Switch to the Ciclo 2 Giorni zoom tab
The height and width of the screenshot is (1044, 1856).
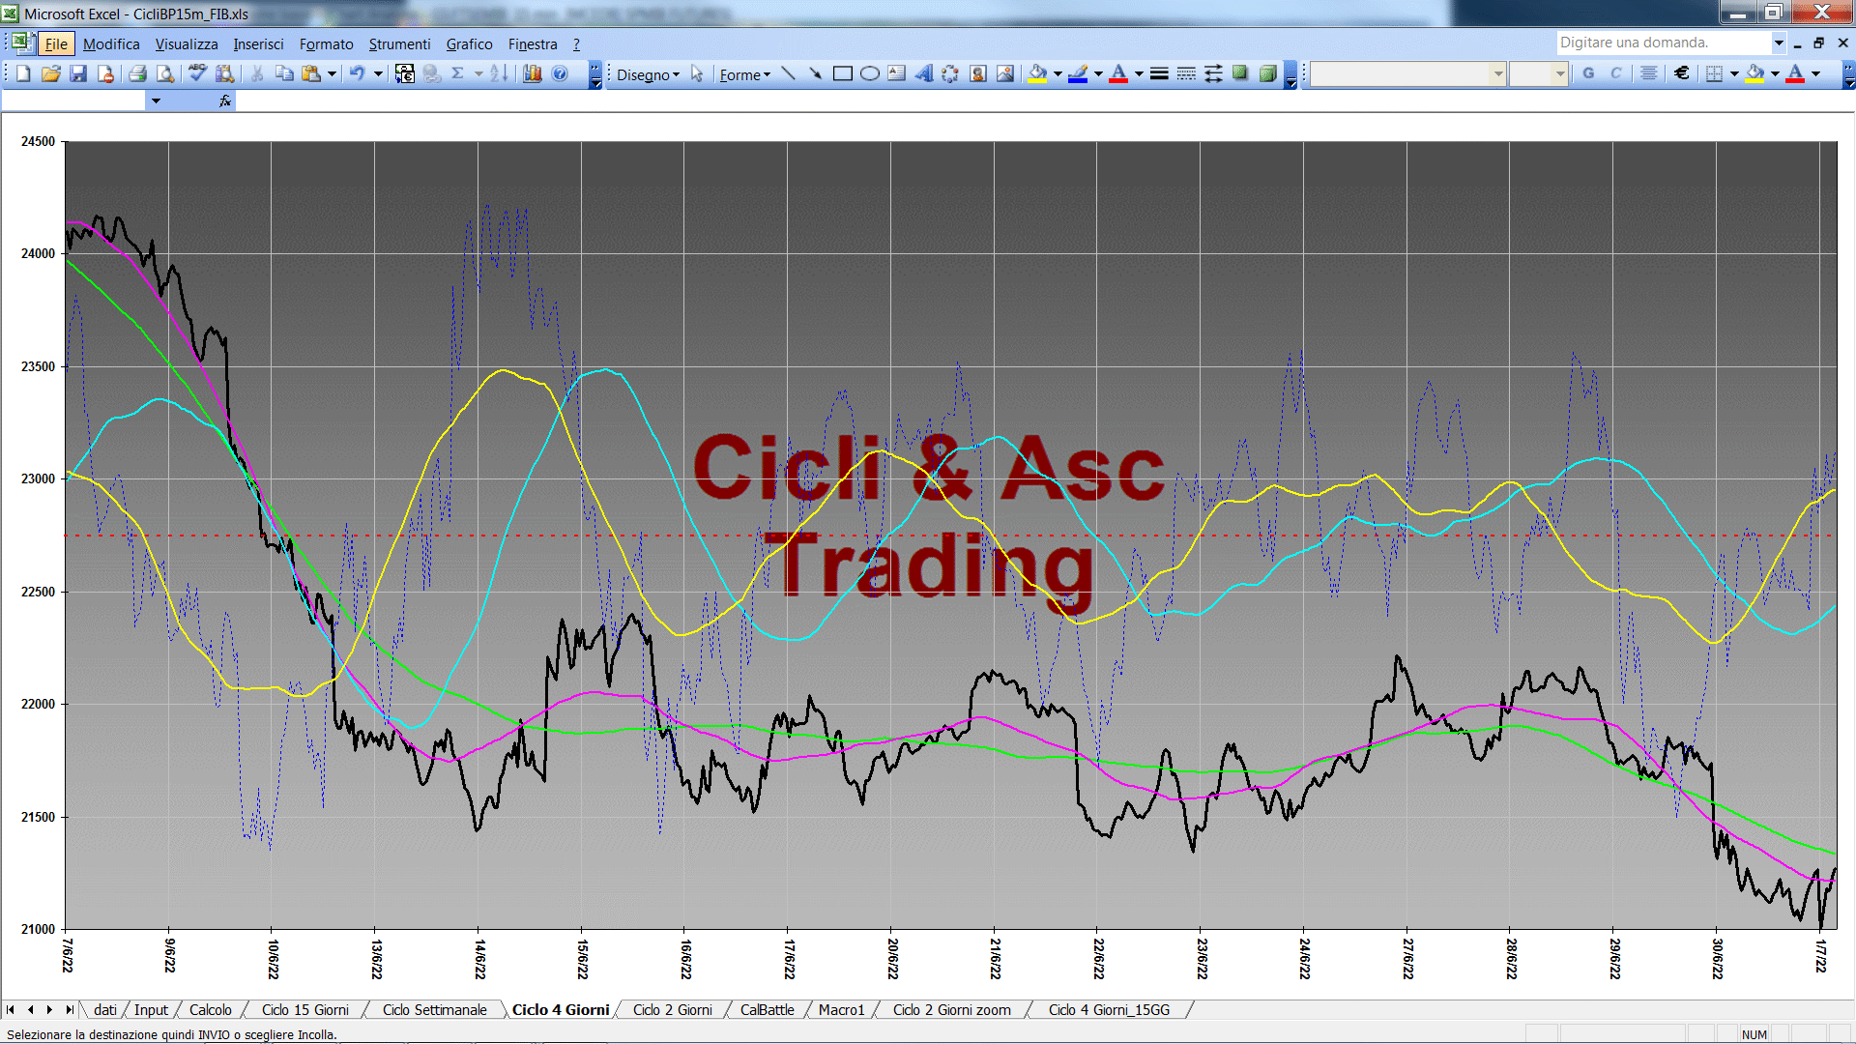coord(951,1009)
